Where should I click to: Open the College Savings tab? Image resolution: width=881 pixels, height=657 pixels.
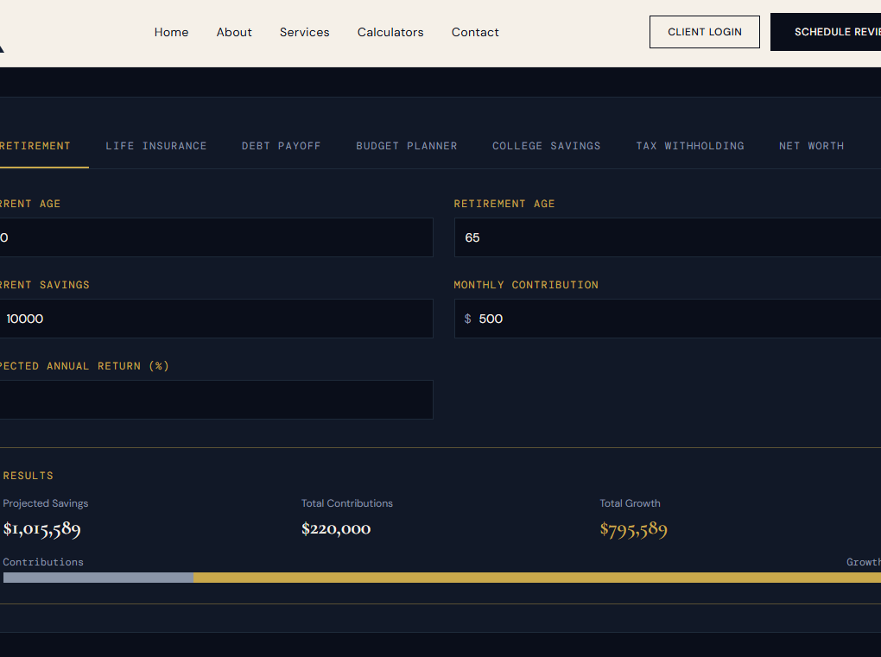coord(546,146)
